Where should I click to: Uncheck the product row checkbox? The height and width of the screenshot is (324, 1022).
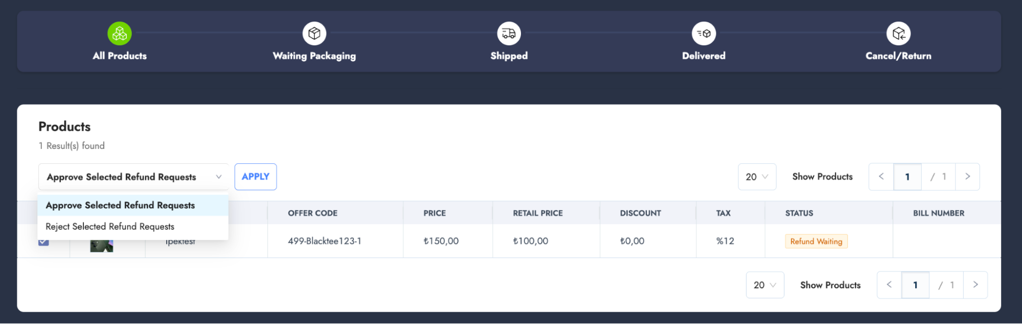[x=43, y=242]
